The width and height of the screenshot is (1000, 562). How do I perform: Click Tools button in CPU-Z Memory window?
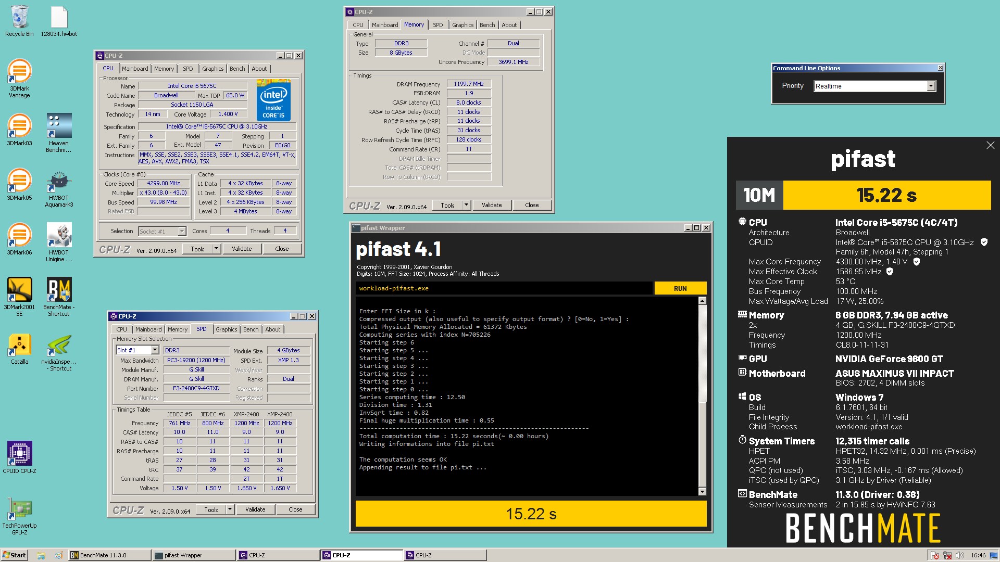447,205
